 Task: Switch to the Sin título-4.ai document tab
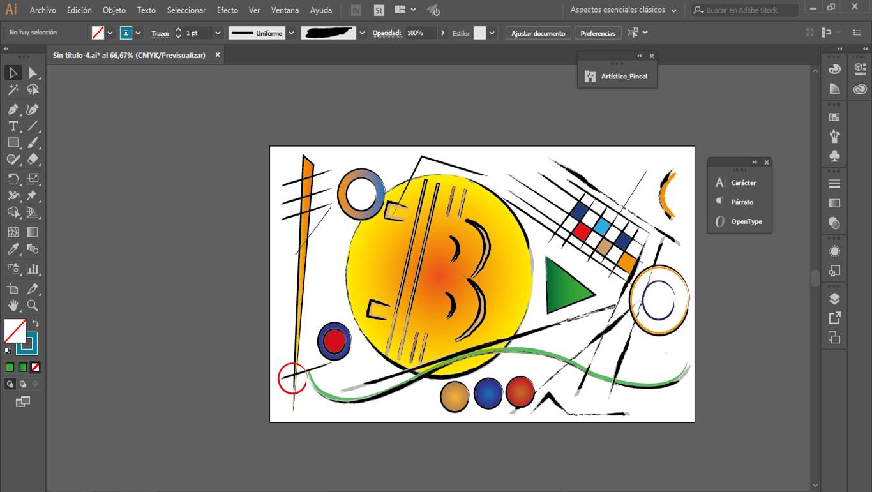pos(131,55)
